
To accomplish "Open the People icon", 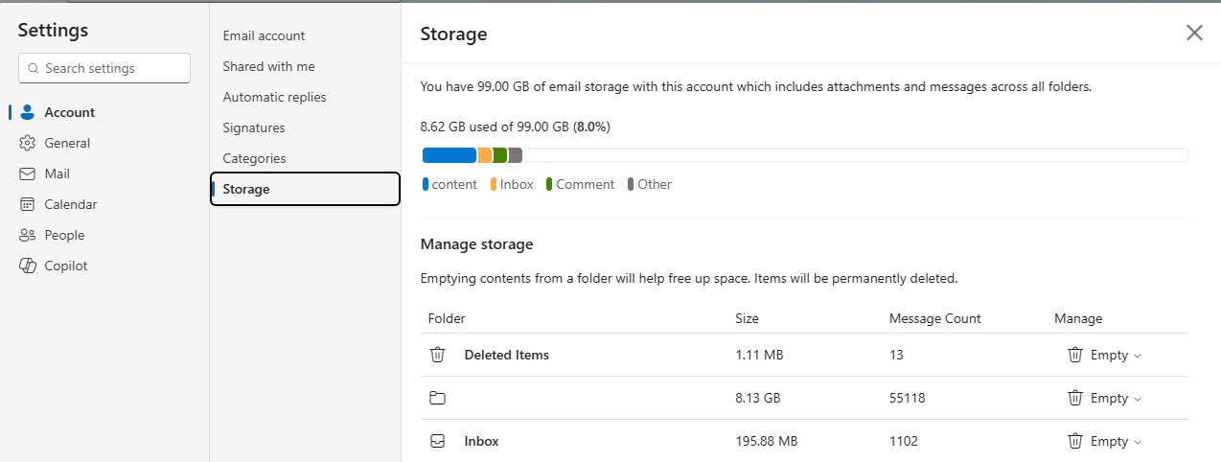I will pyautogui.click(x=28, y=235).
